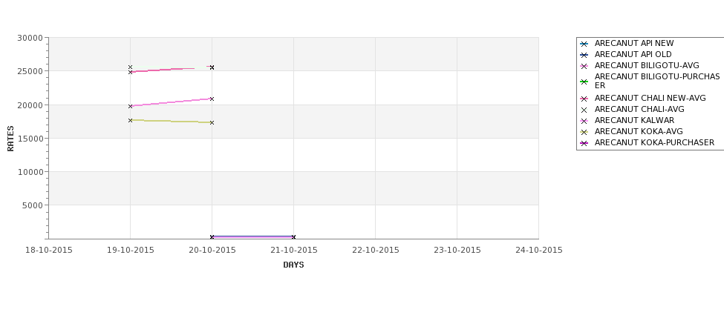Click the green ARECANUT BILIGOTU-PURCHASER legend marker

[584, 82]
